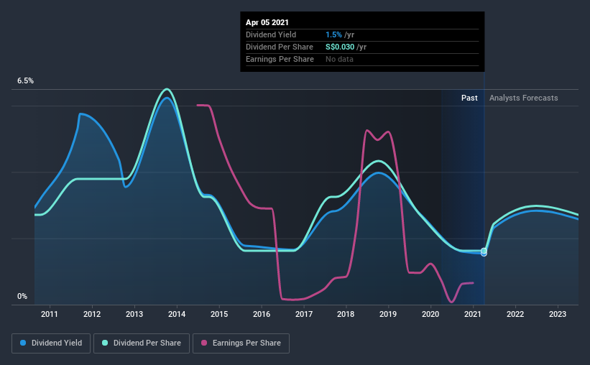Image resolution: width=590 pixels, height=365 pixels.
Task: Click the 'Past' label on chart
Action: [469, 98]
